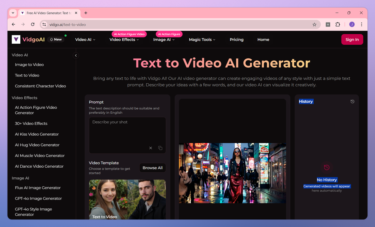Open the Chrome three-dot menu
Viewport: 375px width, 227px height.
362,24
